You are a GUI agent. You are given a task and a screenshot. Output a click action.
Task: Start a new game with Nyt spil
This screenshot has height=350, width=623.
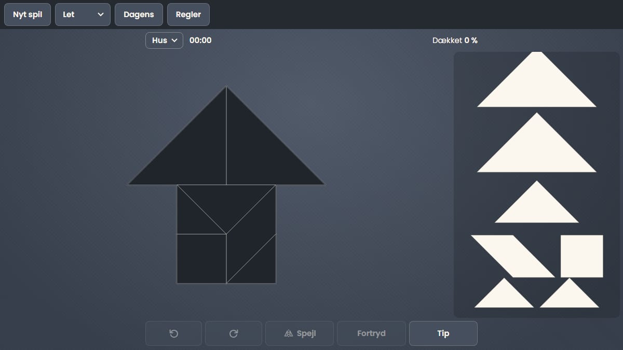coord(28,15)
